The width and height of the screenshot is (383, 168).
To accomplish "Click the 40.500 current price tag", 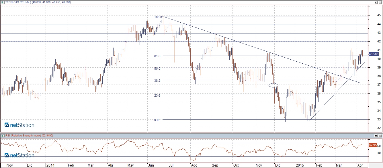I will 374,54.
